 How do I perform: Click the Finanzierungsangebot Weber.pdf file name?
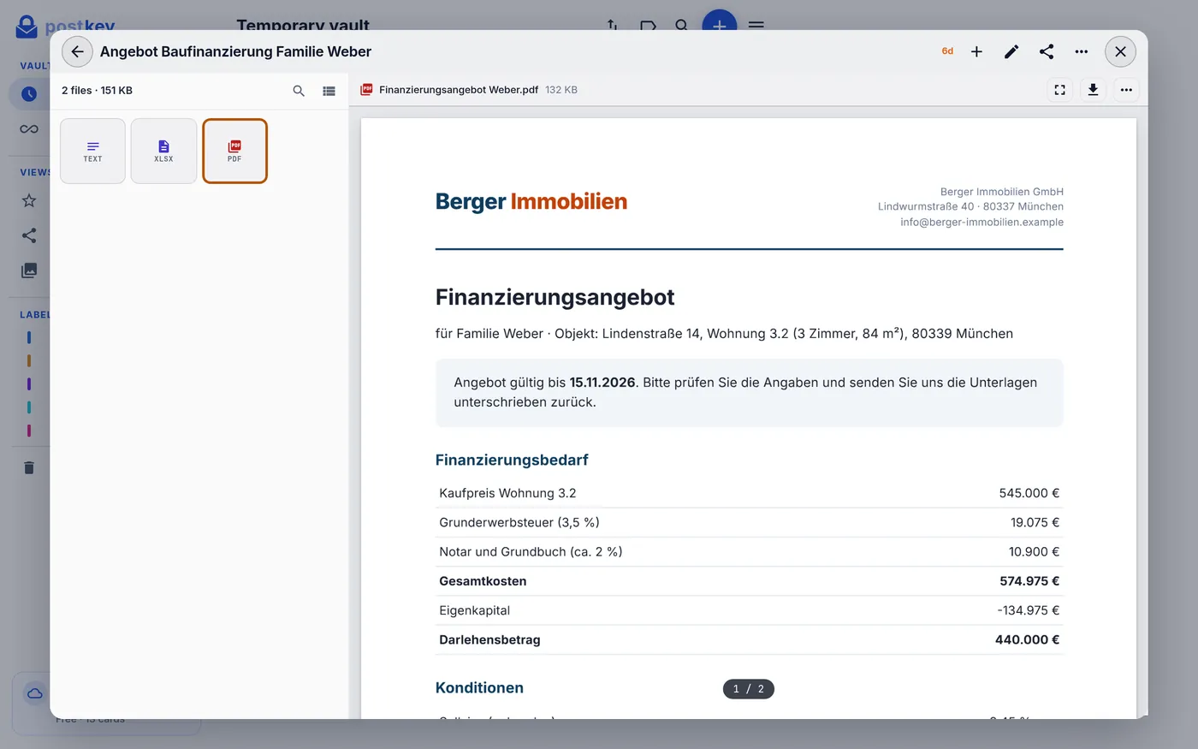coord(459,90)
